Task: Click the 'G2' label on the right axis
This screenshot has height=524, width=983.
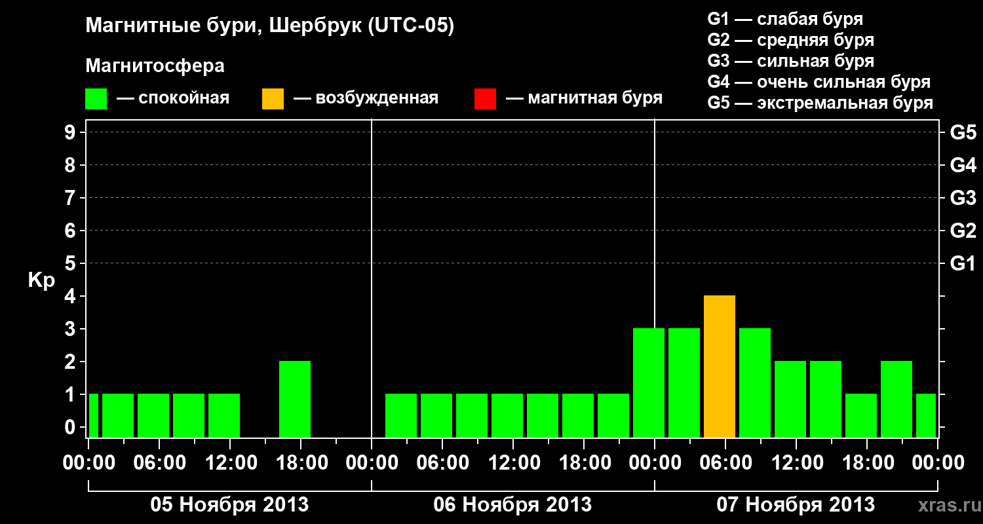Action: (x=963, y=231)
